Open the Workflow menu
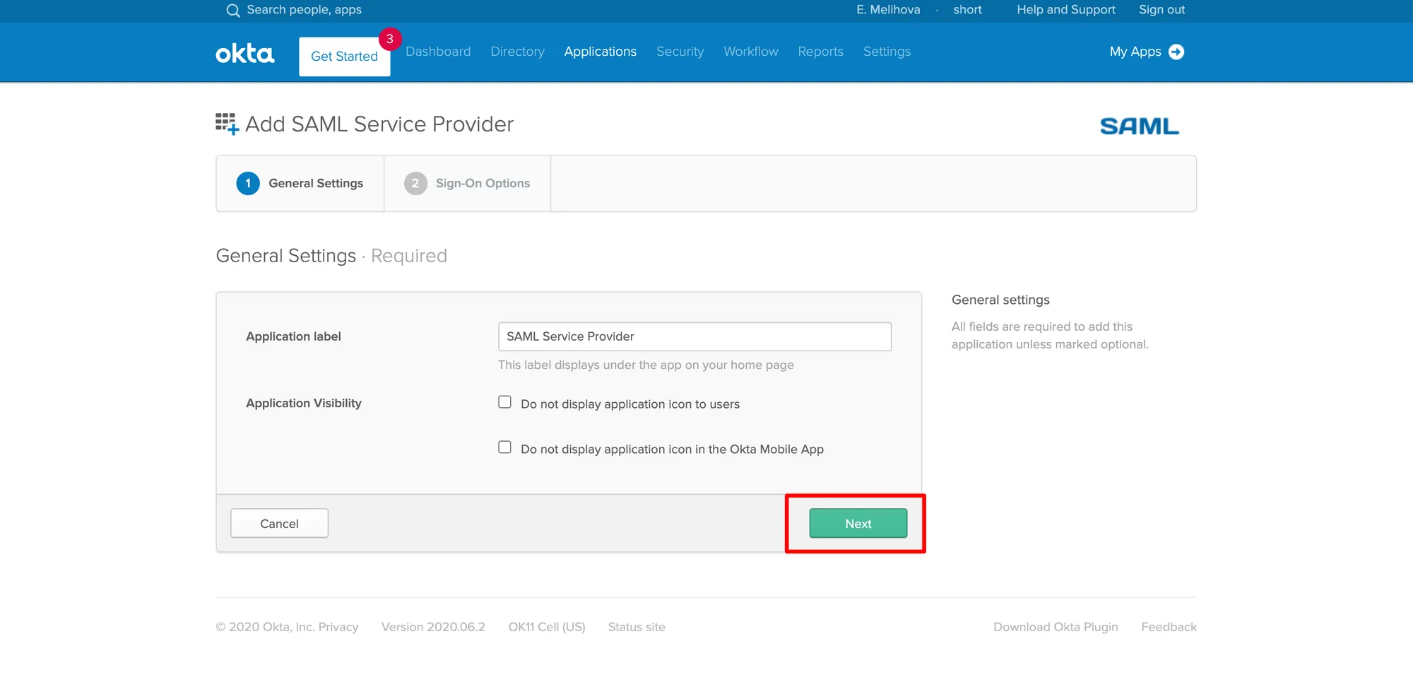This screenshot has height=687, width=1413. pyautogui.click(x=751, y=52)
